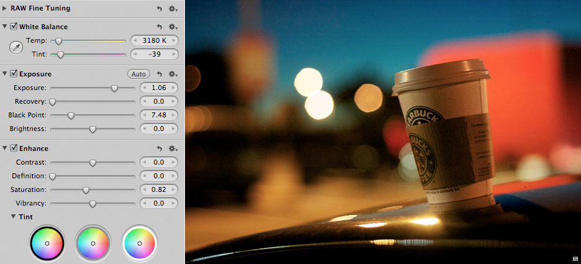Open the White Balance gear menu
This screenshot has width=581, height=264.
coord(173,27)
